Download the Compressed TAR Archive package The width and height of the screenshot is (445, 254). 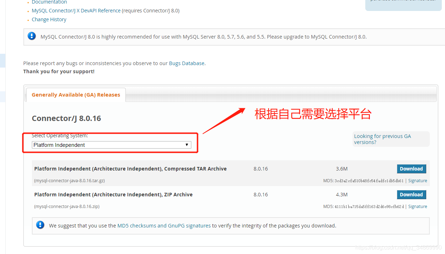click(x=411, y=169)
